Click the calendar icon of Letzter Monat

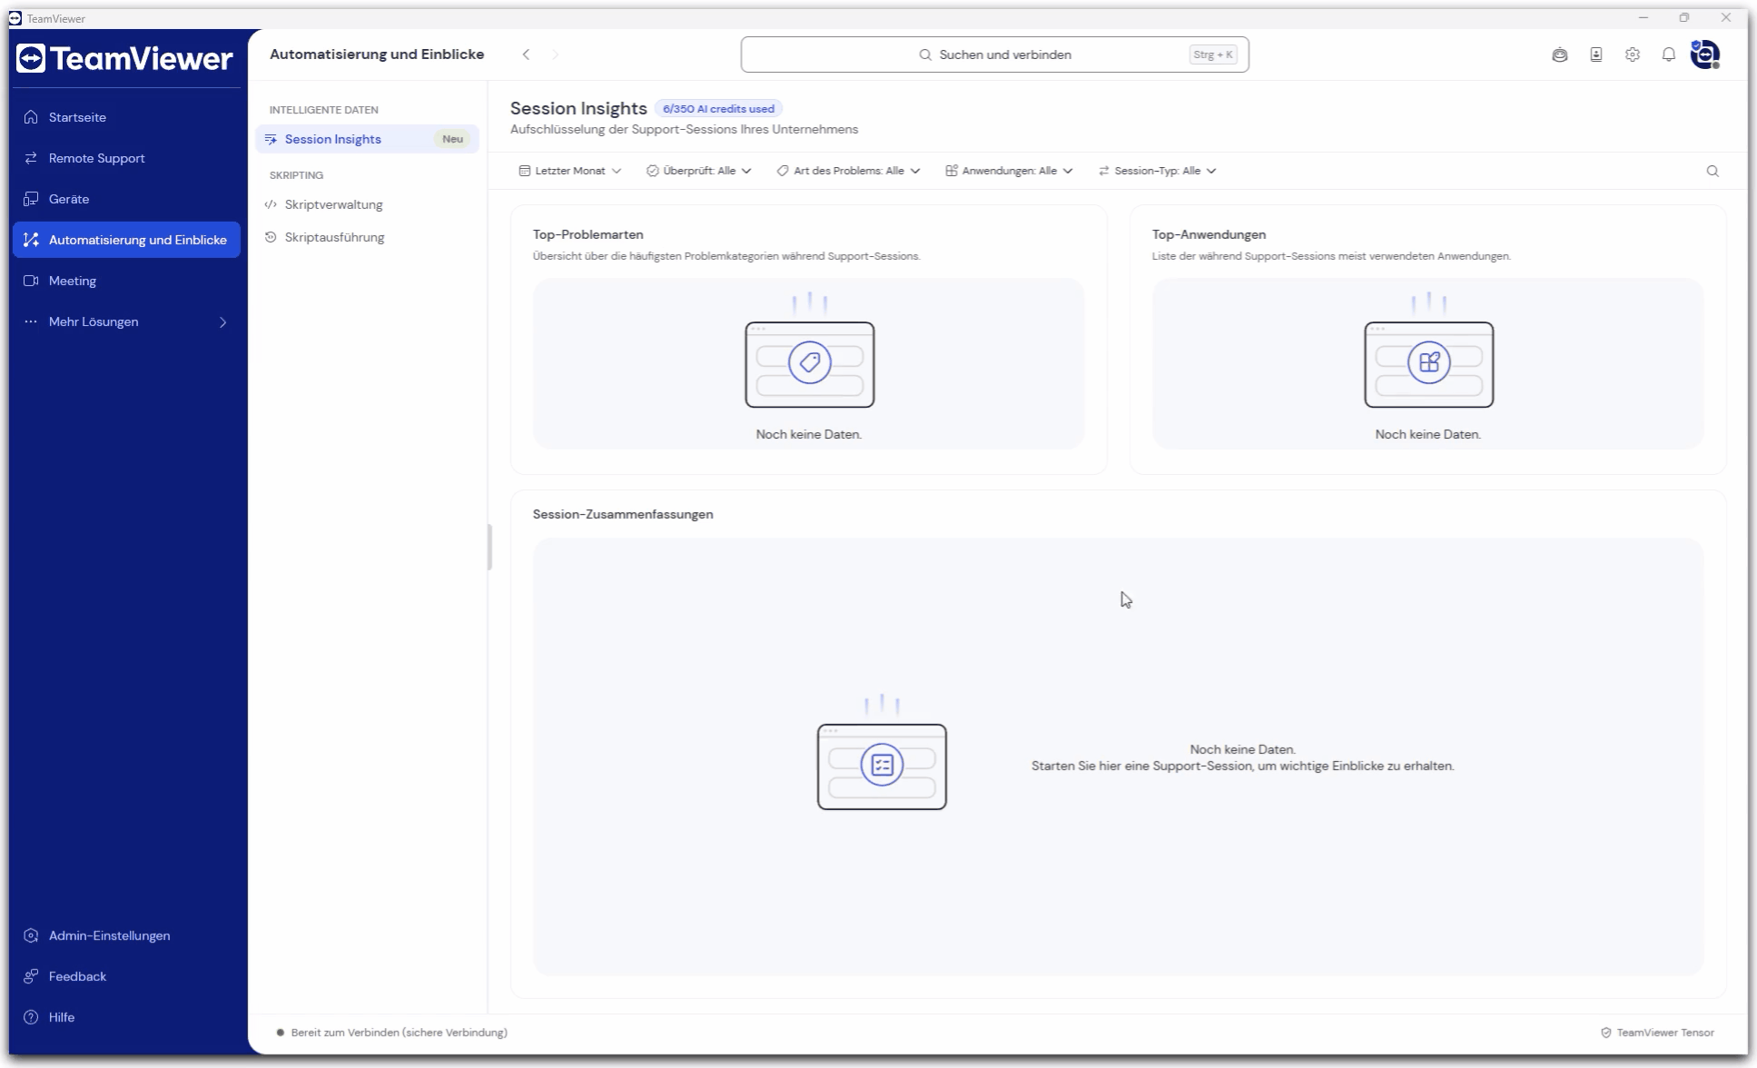(525, 171)
